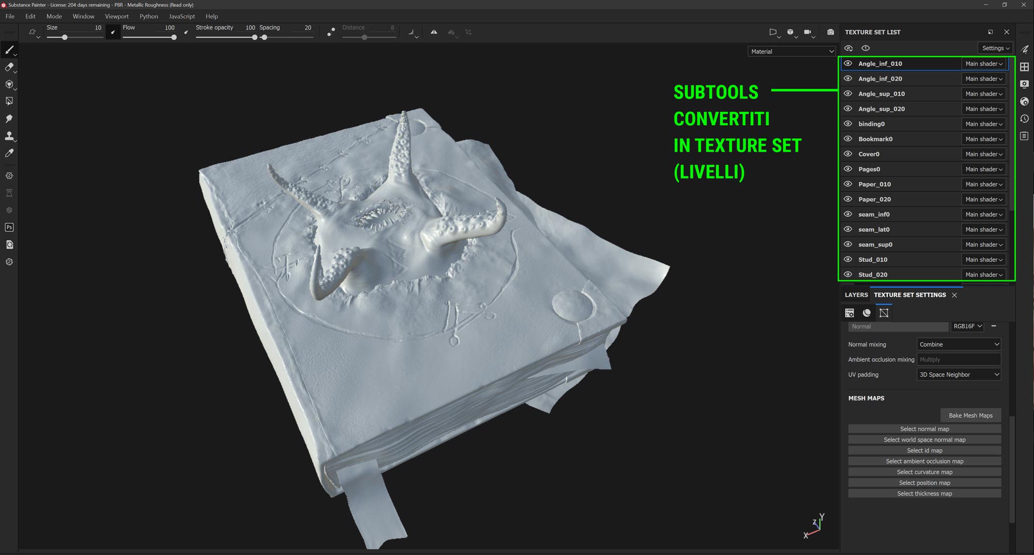Open the UV padding 3D Space Neighbor dropdown

(959, 374)
